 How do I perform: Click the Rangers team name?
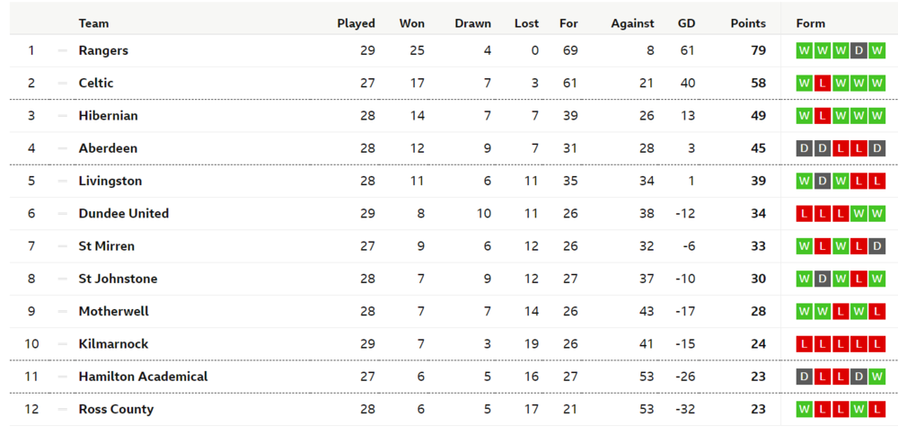[x=103, y=50]
